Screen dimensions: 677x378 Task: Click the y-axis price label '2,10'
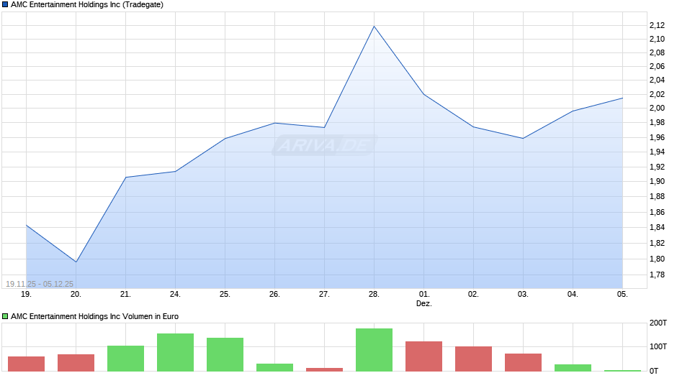tap(657, 40)
